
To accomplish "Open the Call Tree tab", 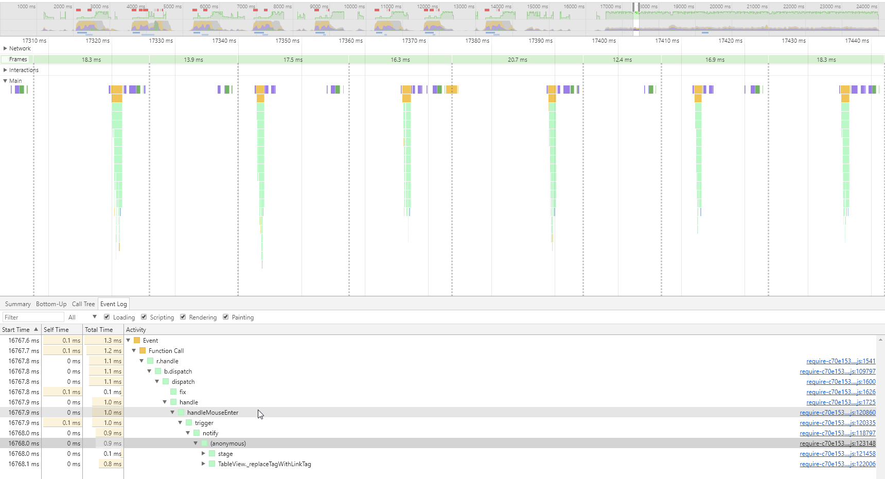I will click(x=83, y=304).
